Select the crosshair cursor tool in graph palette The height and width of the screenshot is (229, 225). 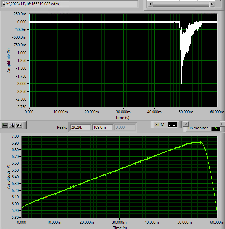click(5, 125)
